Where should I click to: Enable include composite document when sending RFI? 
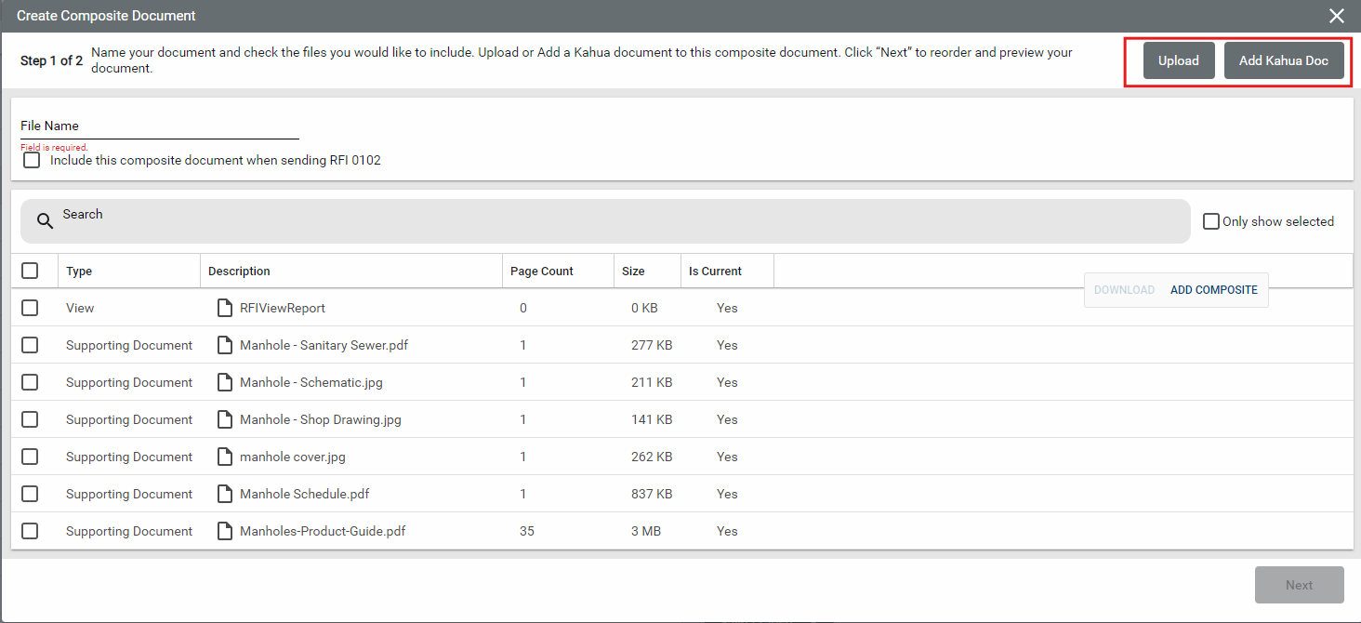click(x=32, y=160)
